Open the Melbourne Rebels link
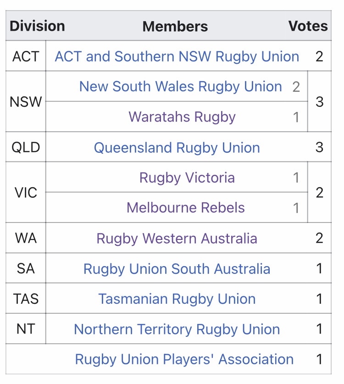Screen dimensions: 344x384 [186, 208]
